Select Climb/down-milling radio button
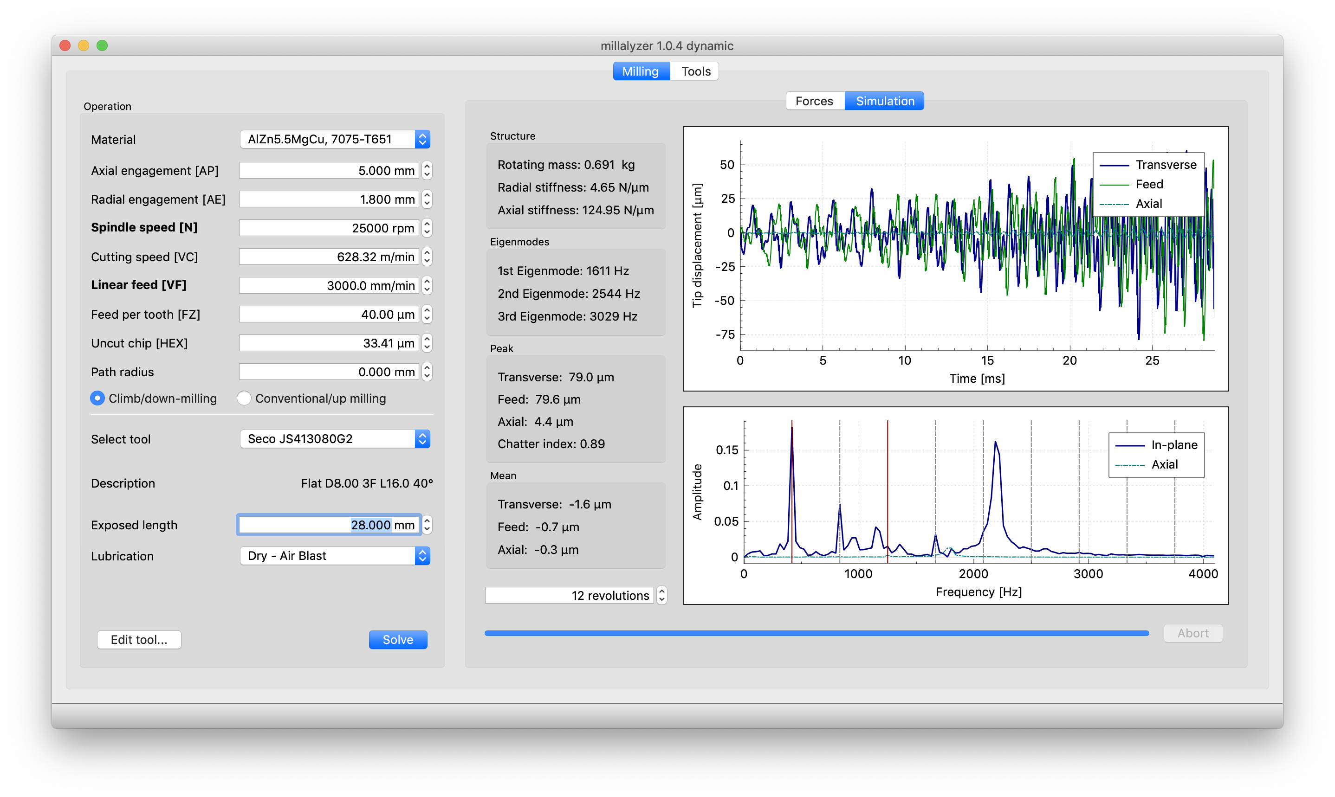The width and height of the screenshot is (1335, 797). click(x=97, y=398)
